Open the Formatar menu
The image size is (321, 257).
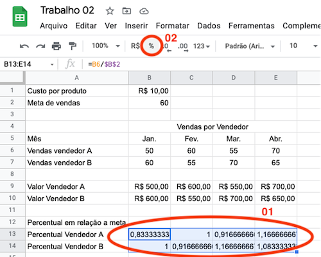tap(173, 26)
